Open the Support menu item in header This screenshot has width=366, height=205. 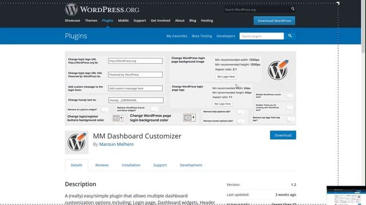pyautogui.click(x=140, y=20)
